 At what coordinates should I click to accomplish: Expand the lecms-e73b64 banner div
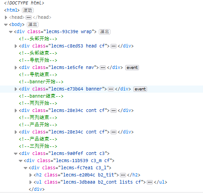[x=16, y=89]
